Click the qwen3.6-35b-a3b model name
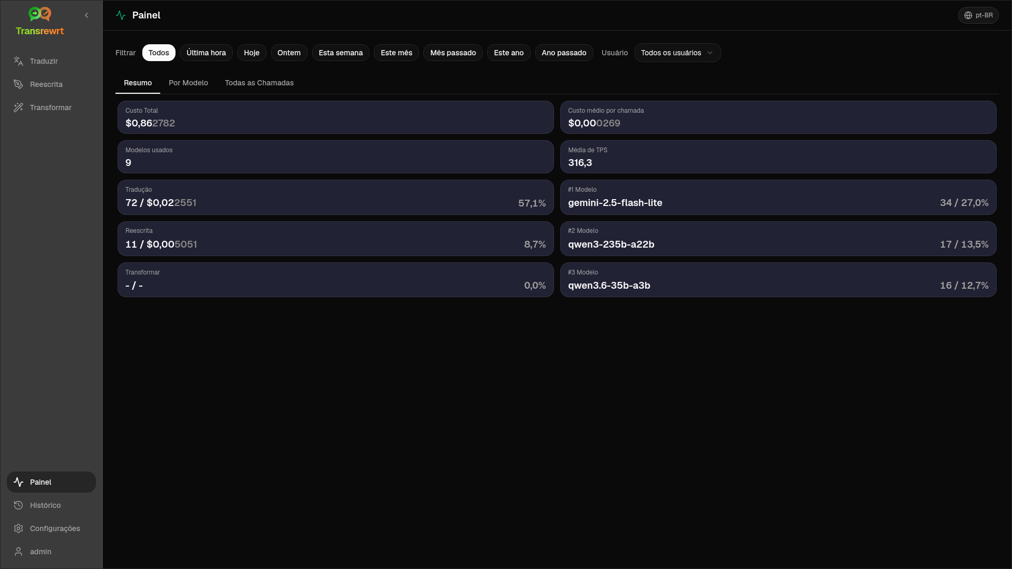Viewport: 1012px width, 569px height. 609,286
